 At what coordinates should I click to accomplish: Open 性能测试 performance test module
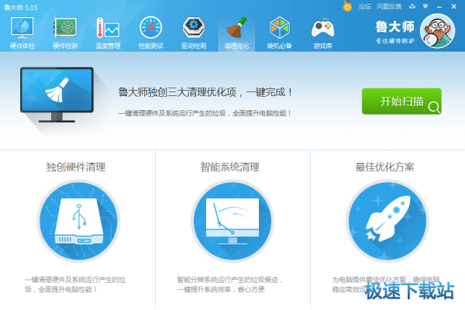coord(150,33)
